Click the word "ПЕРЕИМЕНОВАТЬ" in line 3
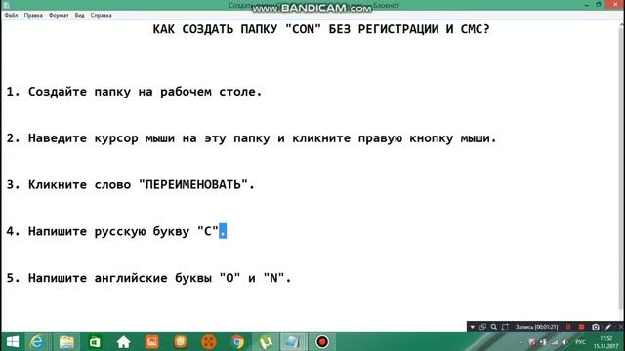The height and width of the screenshot is (351, 625). [x=193, y=185]
